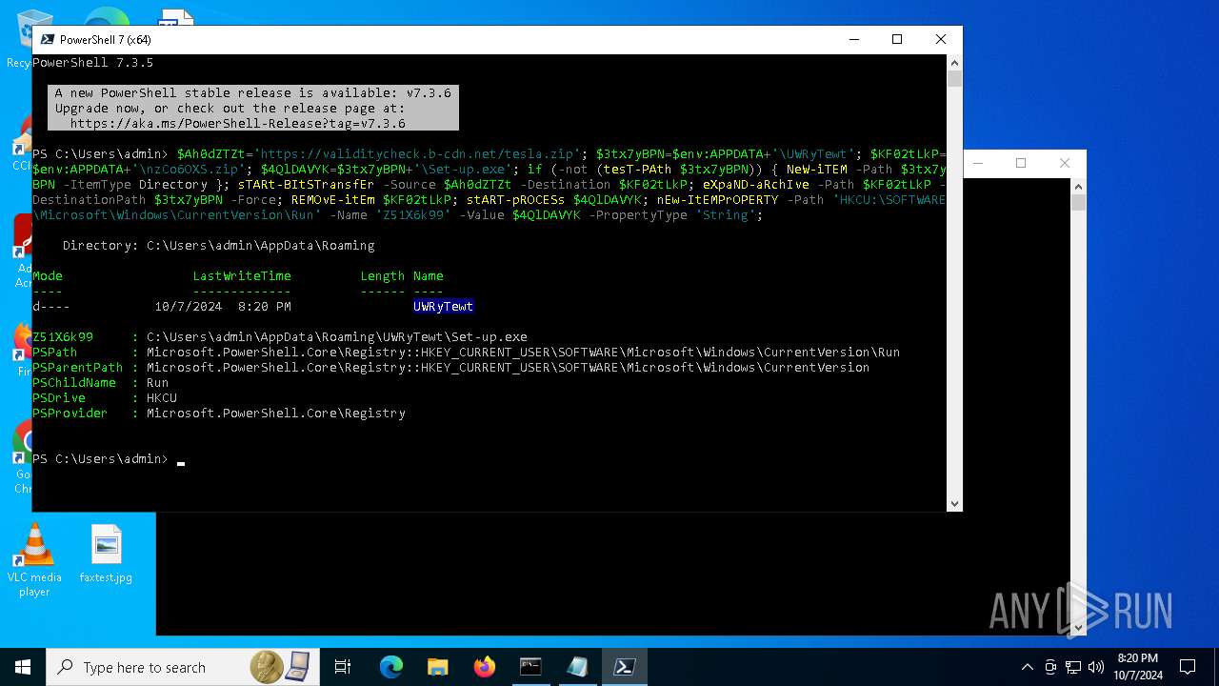Open Task View from the taskbar
1219x686 pixels.
(343, 667)
